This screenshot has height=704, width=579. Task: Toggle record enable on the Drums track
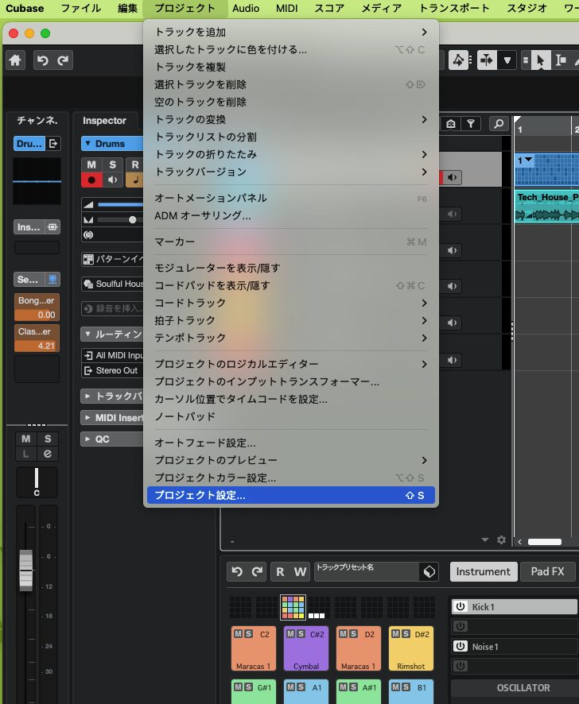[91, 180]
